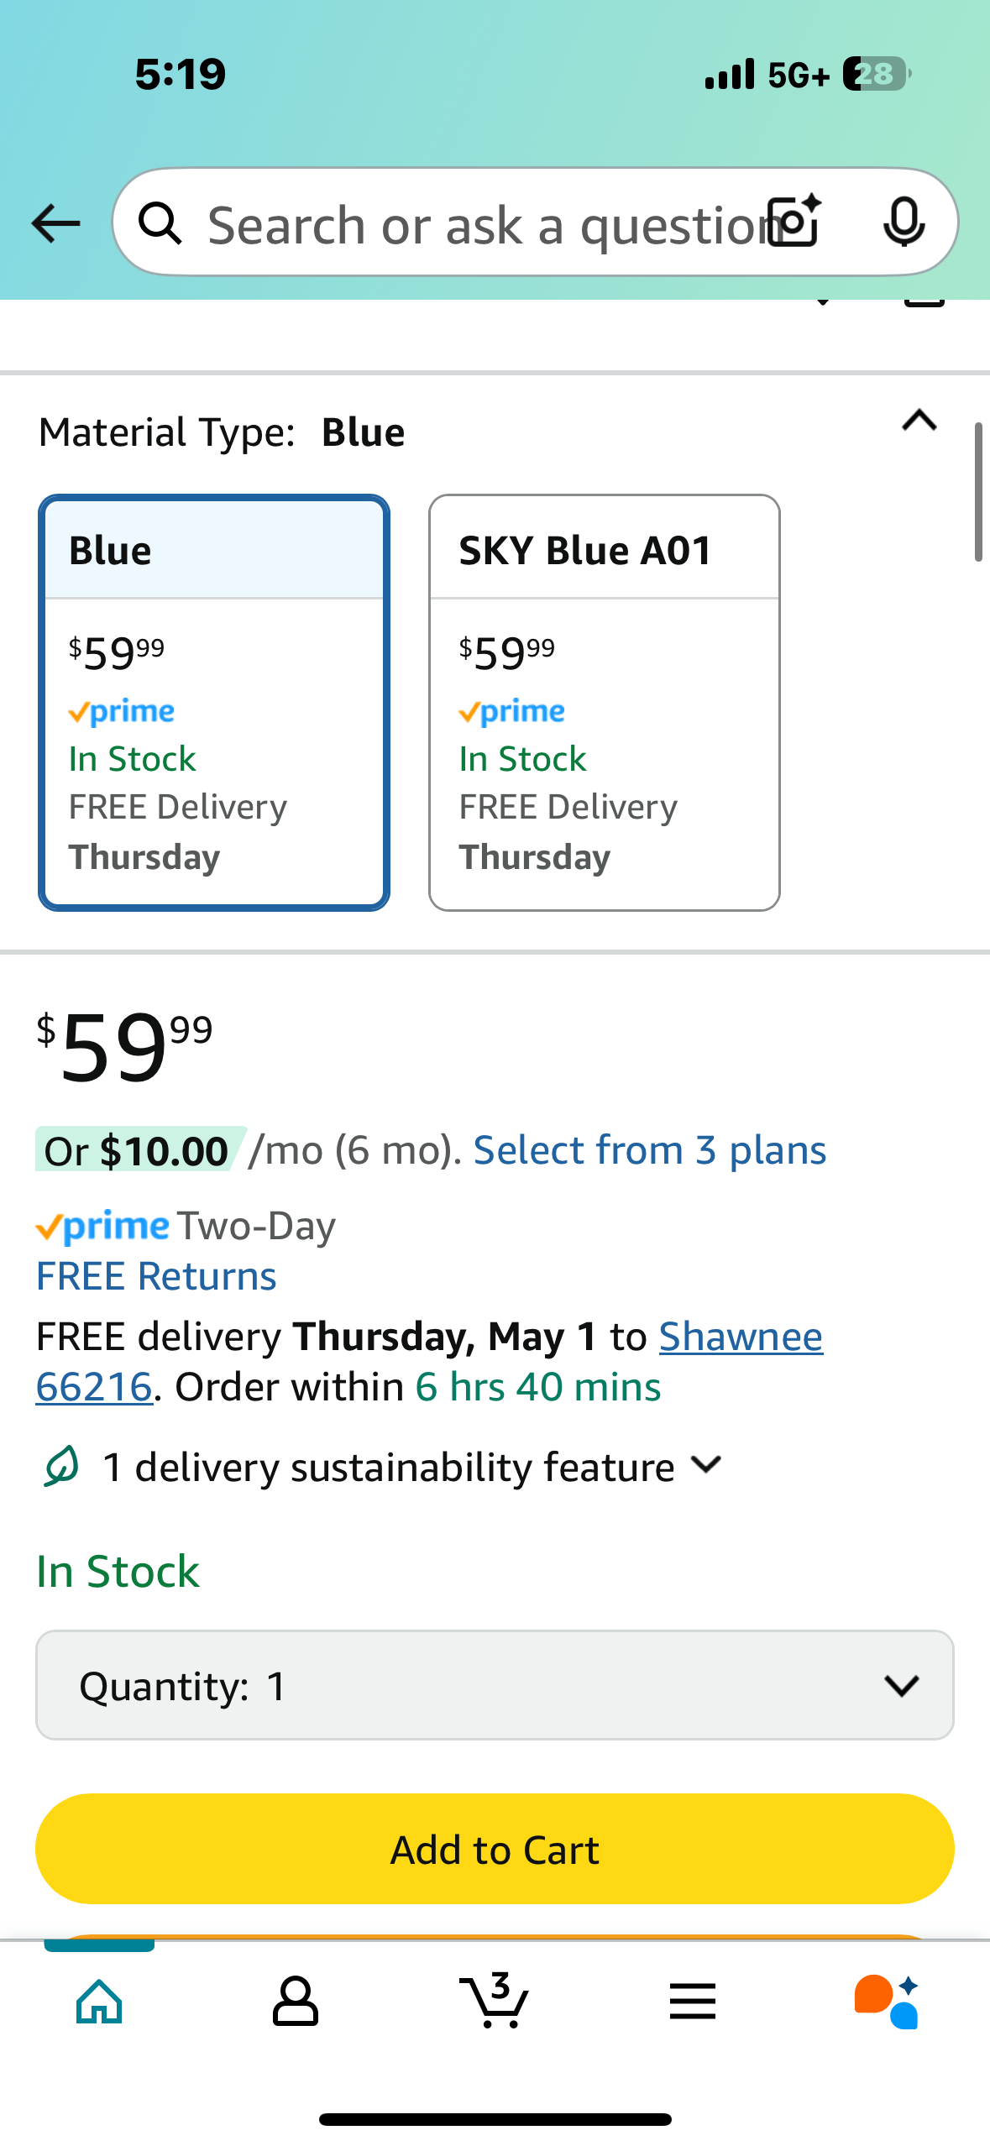
Task: Open camera lens search
Action: [795, 222]
